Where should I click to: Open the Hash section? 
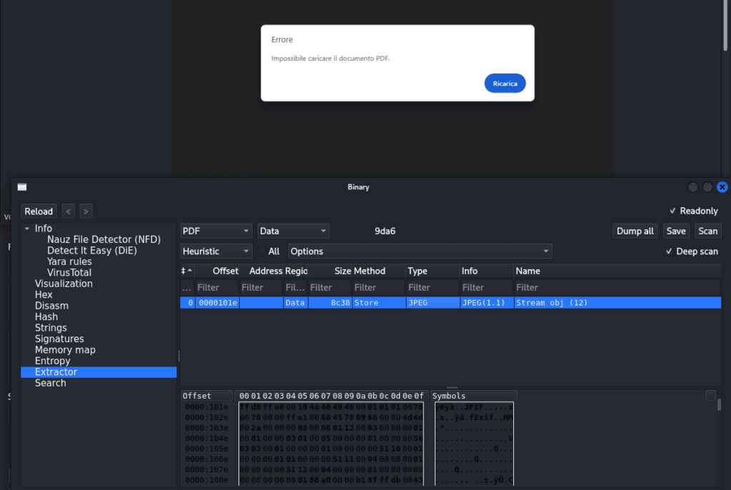coord(46,317)
